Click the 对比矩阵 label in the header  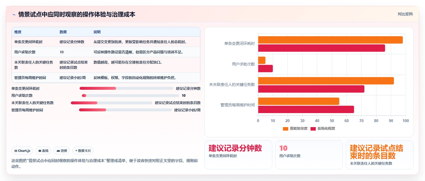405,14
